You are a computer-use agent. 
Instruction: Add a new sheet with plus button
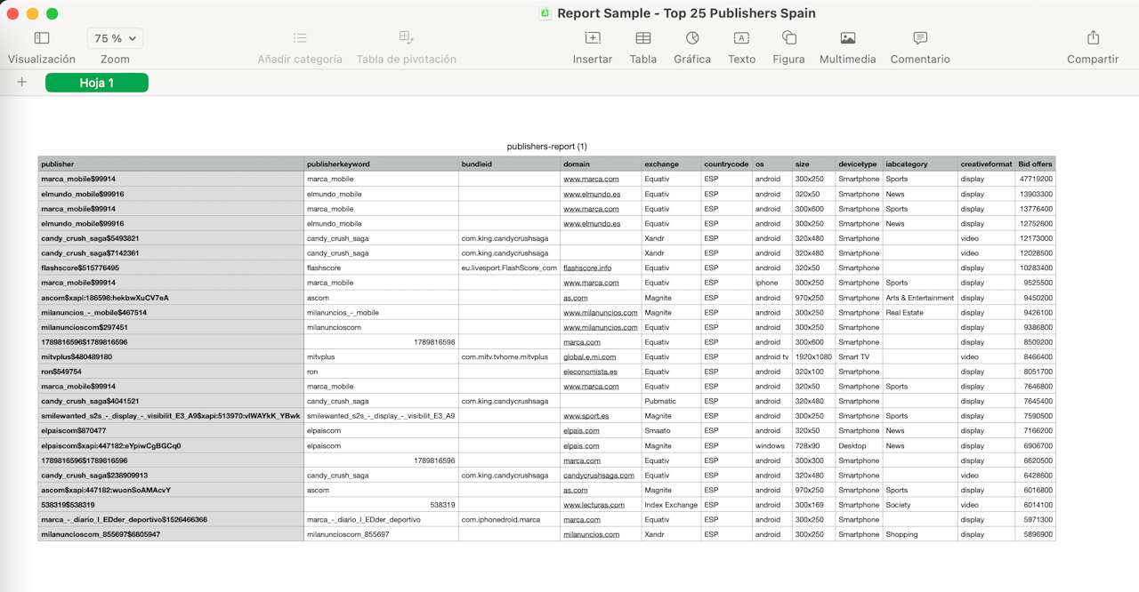click(22, 83)
